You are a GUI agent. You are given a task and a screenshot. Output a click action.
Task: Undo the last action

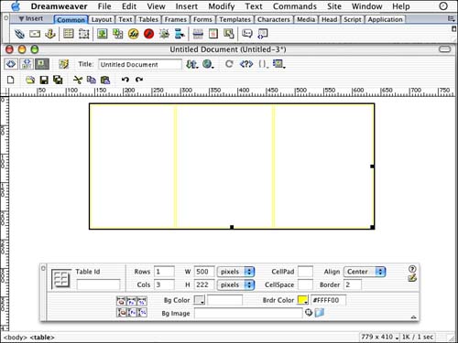click(125, 80)
